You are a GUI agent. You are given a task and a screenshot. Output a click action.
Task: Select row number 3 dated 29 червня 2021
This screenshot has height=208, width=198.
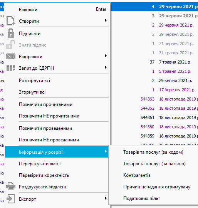click(x=154, y=16)
